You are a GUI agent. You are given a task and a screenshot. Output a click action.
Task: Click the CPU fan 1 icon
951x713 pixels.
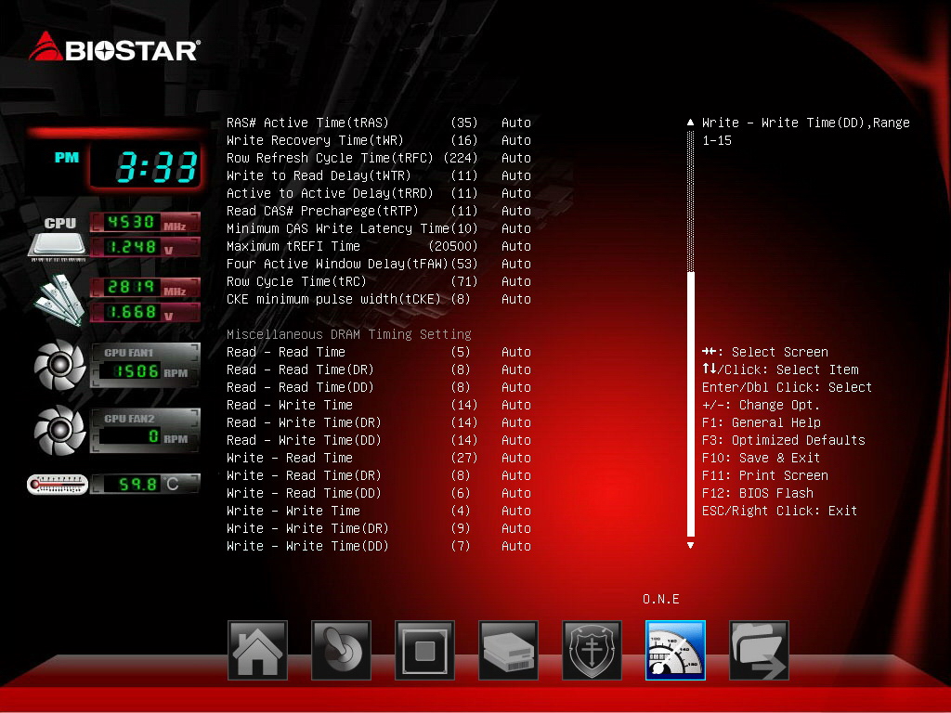click(59, 364)
